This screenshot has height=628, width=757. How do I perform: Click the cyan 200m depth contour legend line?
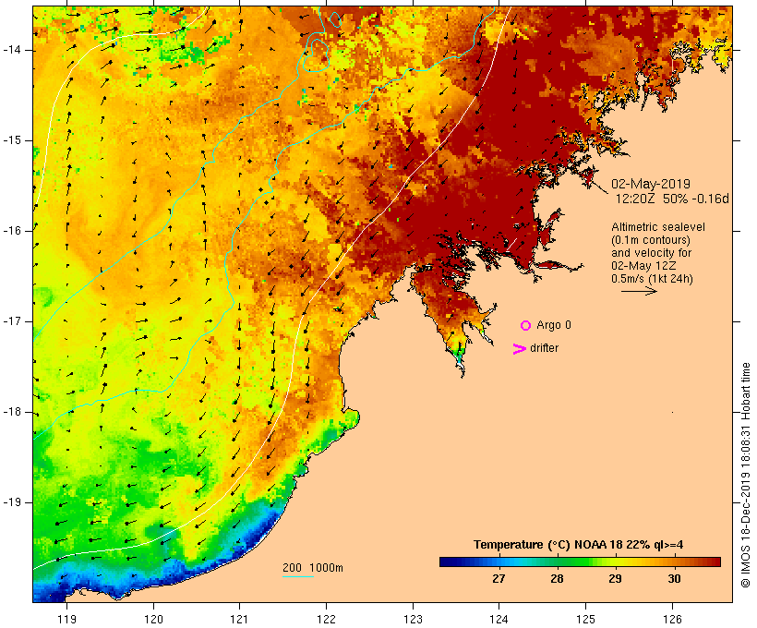click(x=298, y=576)
